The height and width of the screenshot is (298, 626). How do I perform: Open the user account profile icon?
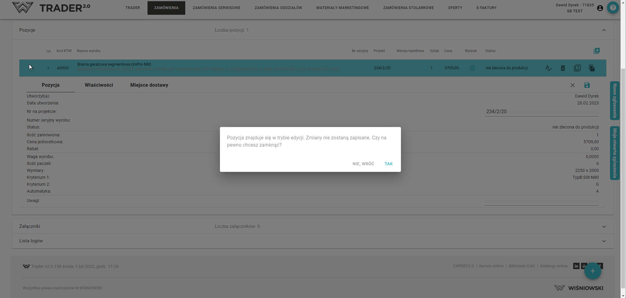pyautogui.click(x=600, y=8)
